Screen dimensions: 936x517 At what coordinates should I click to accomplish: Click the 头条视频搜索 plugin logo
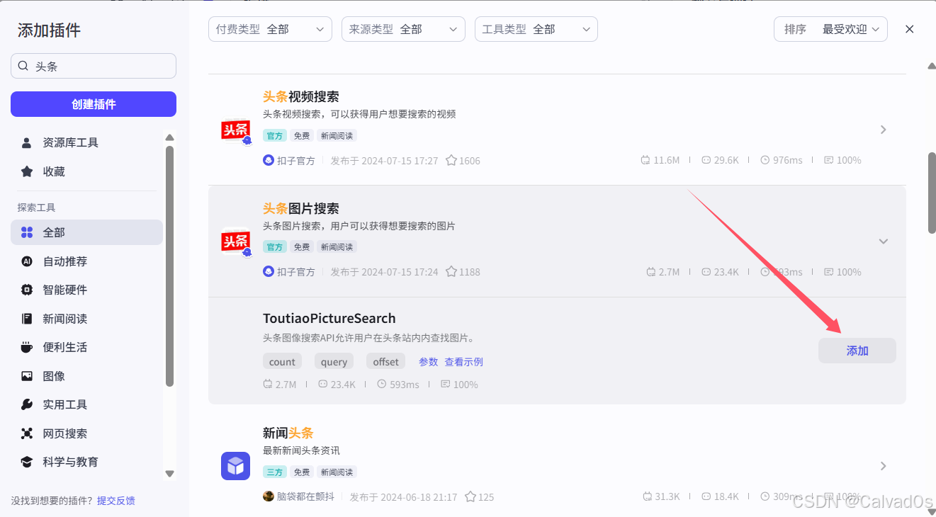tap(236, 130)
